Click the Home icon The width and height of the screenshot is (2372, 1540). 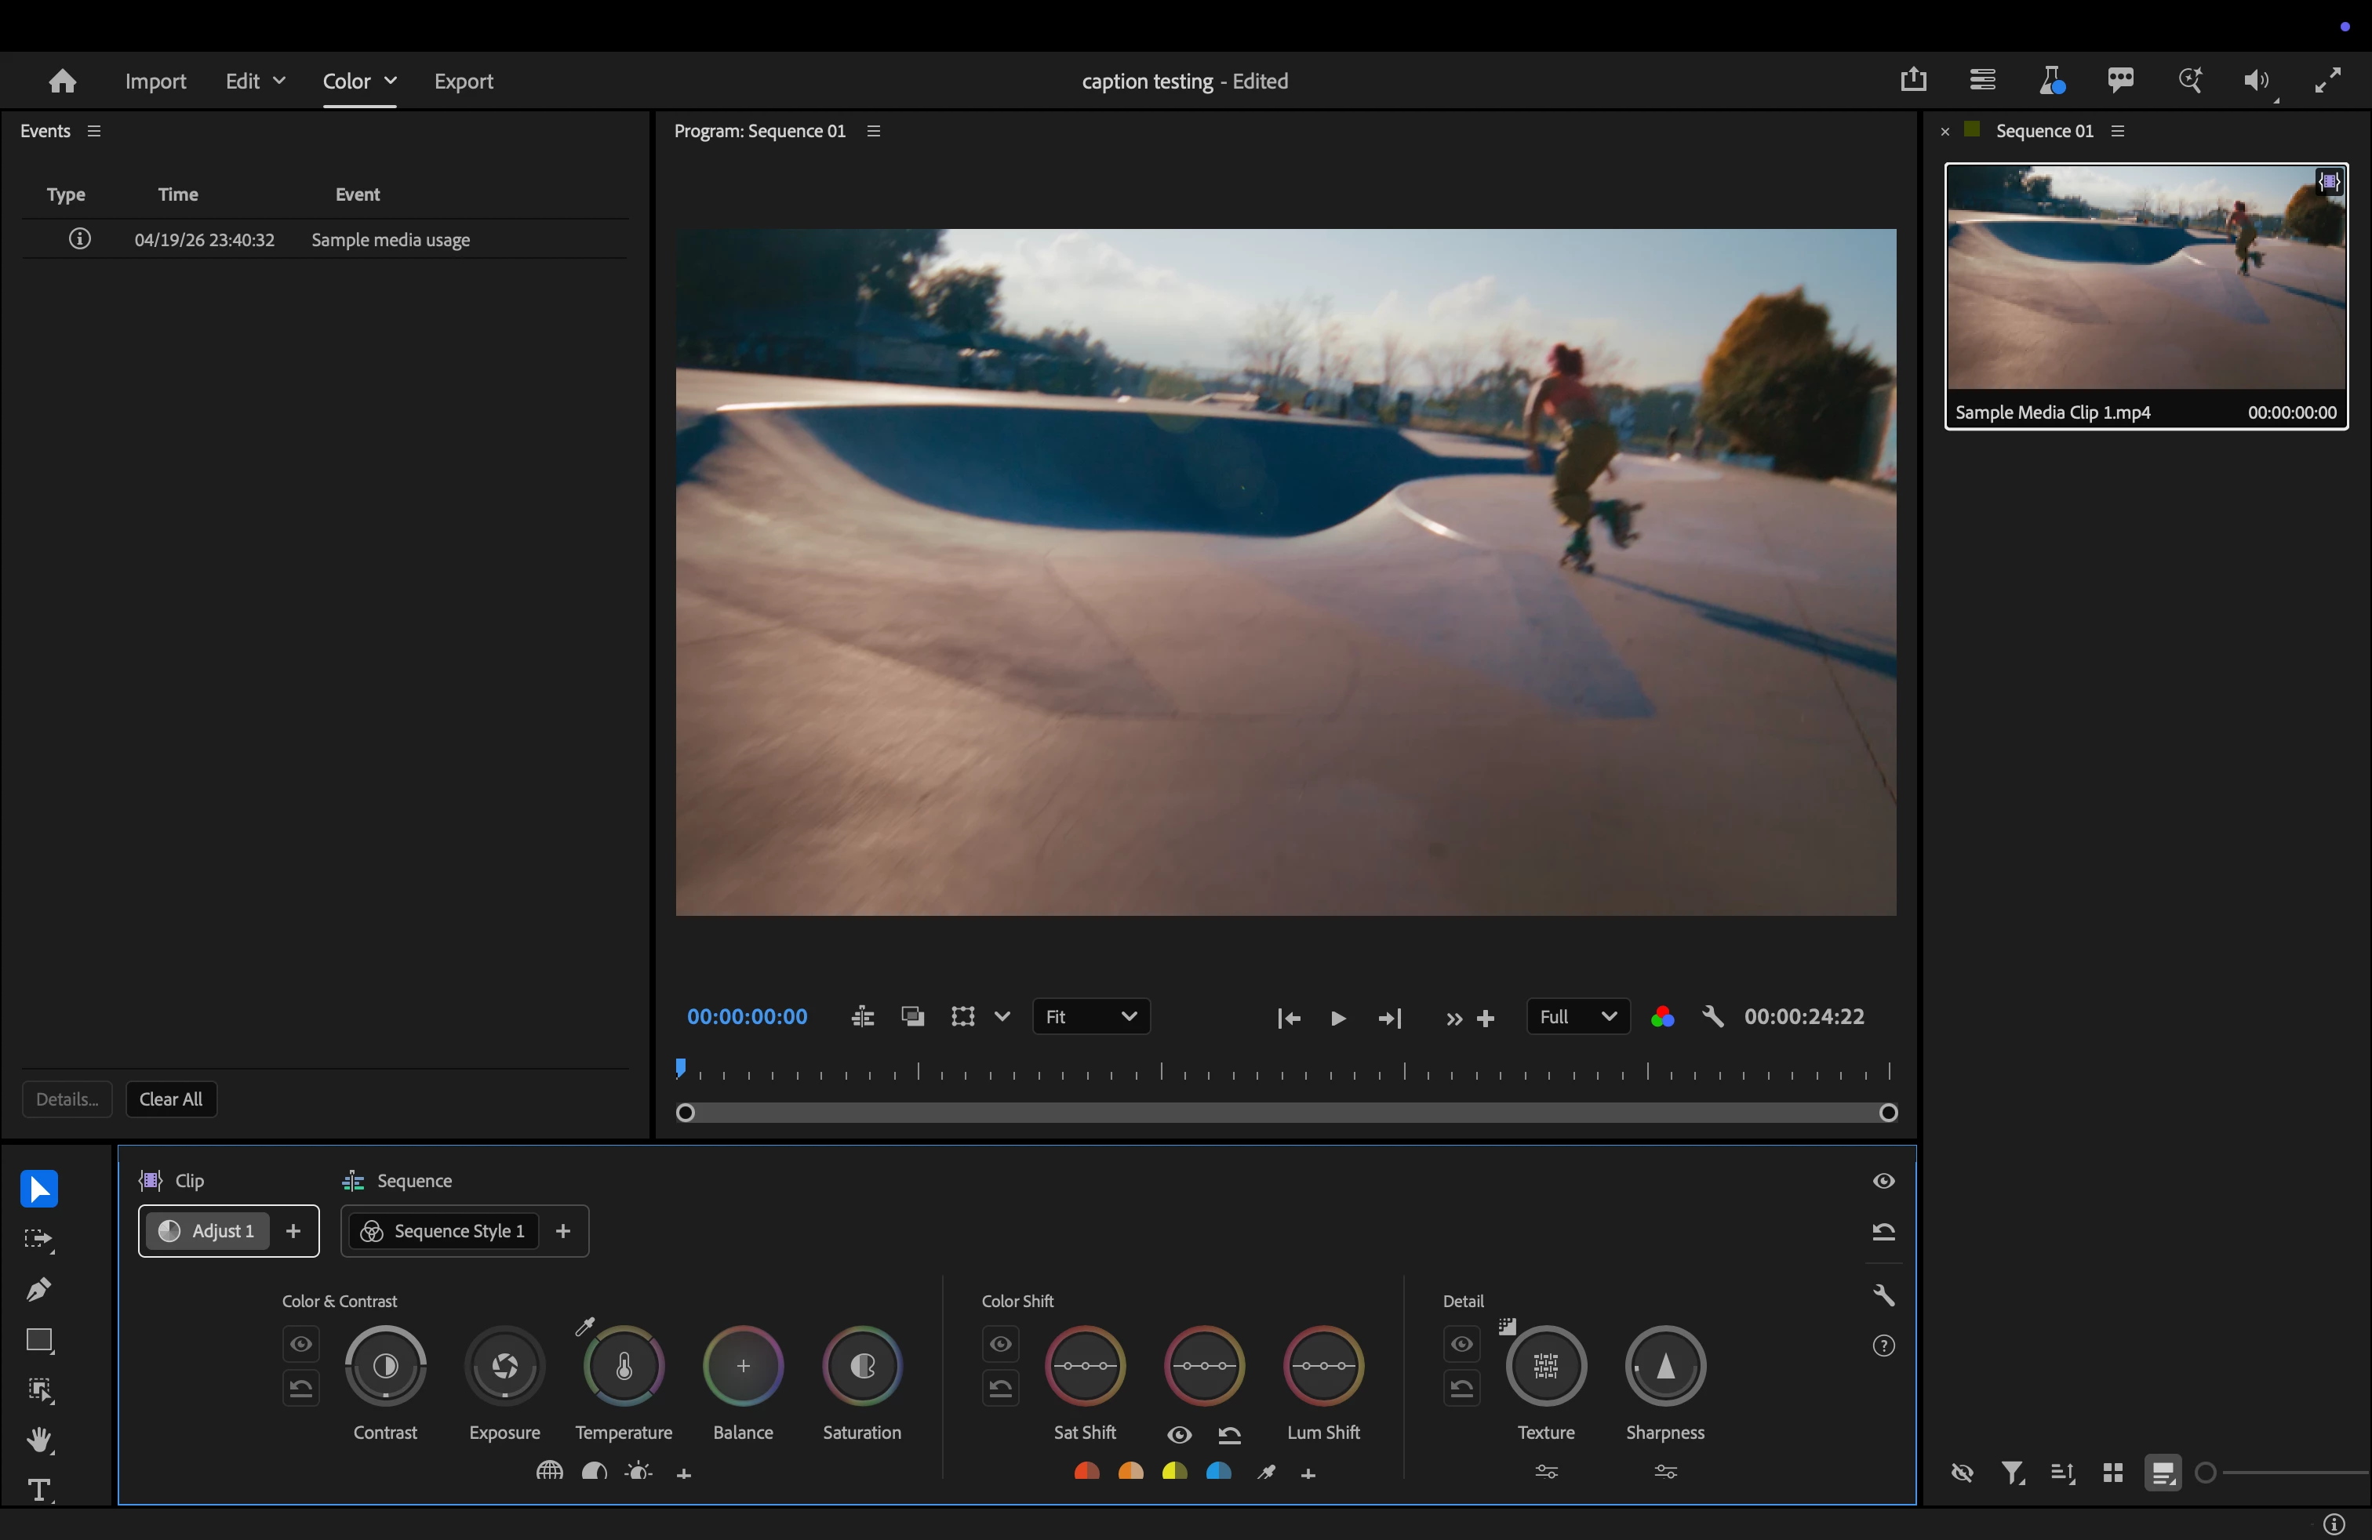point(63,81)
